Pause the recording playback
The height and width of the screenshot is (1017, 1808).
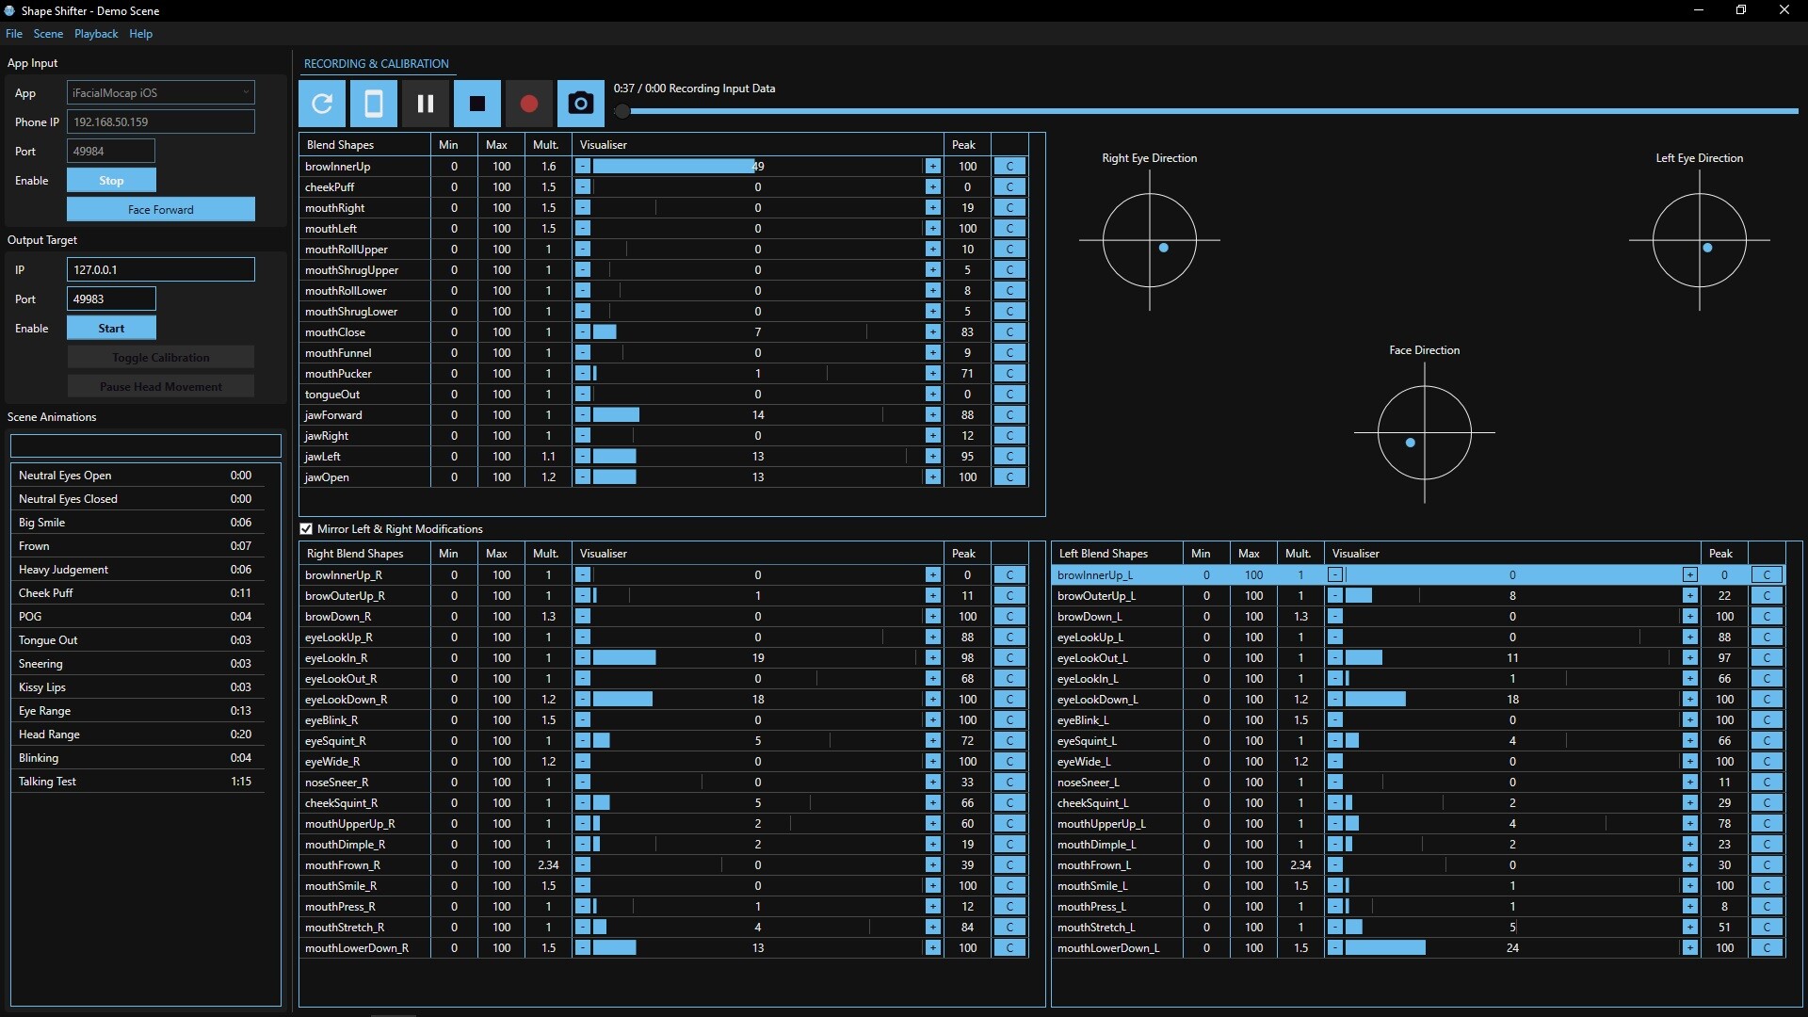pos(426,104)
